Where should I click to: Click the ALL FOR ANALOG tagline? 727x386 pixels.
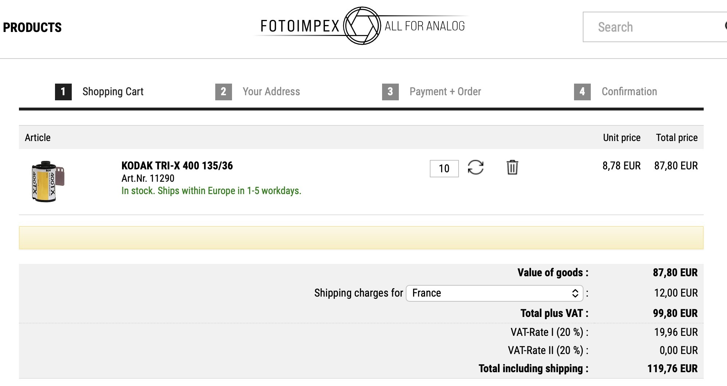pyautogui.click(x=425, y=26)
